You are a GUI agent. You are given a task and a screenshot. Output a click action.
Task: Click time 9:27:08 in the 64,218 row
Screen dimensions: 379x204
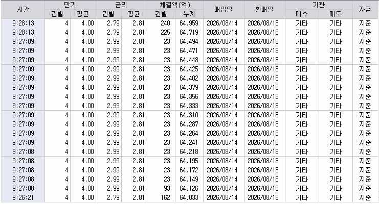coord(23,151)
